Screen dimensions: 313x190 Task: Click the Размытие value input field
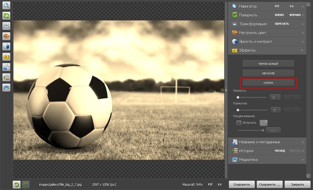point(275,110)
